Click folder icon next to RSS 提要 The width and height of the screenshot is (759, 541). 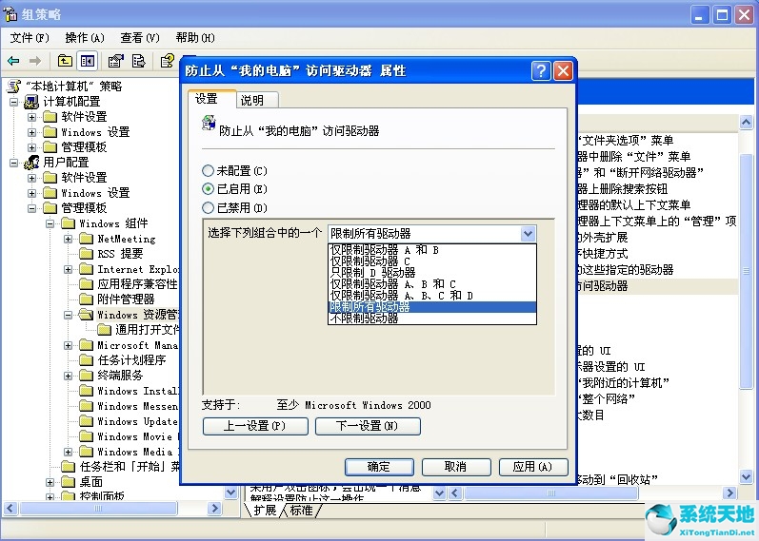point(86,253)
